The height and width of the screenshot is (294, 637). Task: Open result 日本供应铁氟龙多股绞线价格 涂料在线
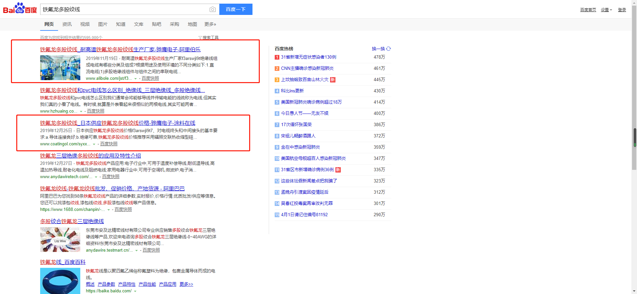118,123
